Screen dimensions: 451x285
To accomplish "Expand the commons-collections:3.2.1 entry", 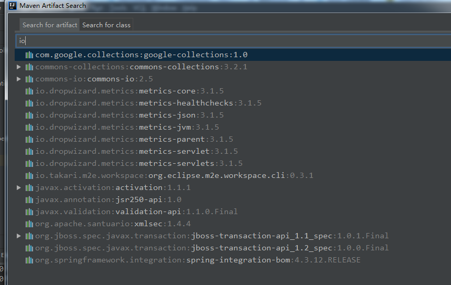I will (x=19, y=67).
